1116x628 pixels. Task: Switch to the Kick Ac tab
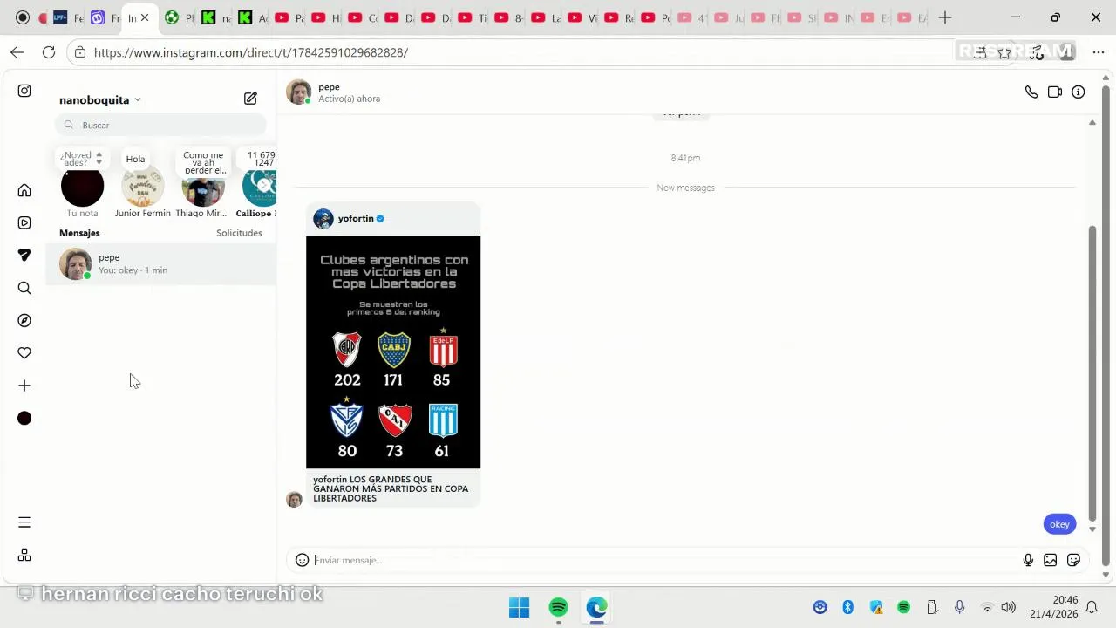pos(253,17)
